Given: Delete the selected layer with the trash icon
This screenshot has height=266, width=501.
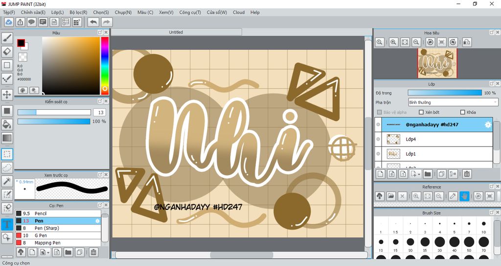Looking at the screenshot, I should (467, 174).
